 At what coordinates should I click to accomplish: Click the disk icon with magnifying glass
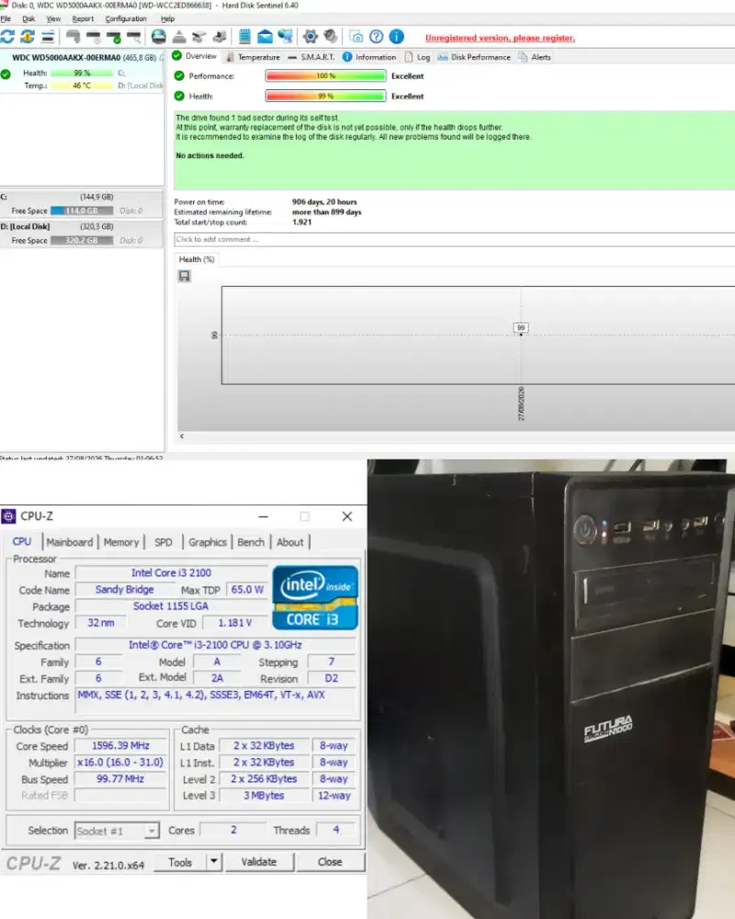point(134,38)
